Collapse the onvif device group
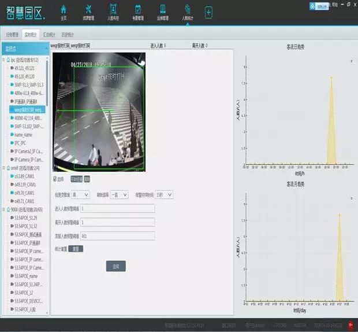The width and height of the screenshot is (358, 332). tap(4, 168)
